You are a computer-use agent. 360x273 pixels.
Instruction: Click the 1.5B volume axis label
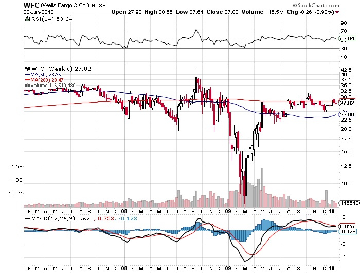click(x=17, y=167)
